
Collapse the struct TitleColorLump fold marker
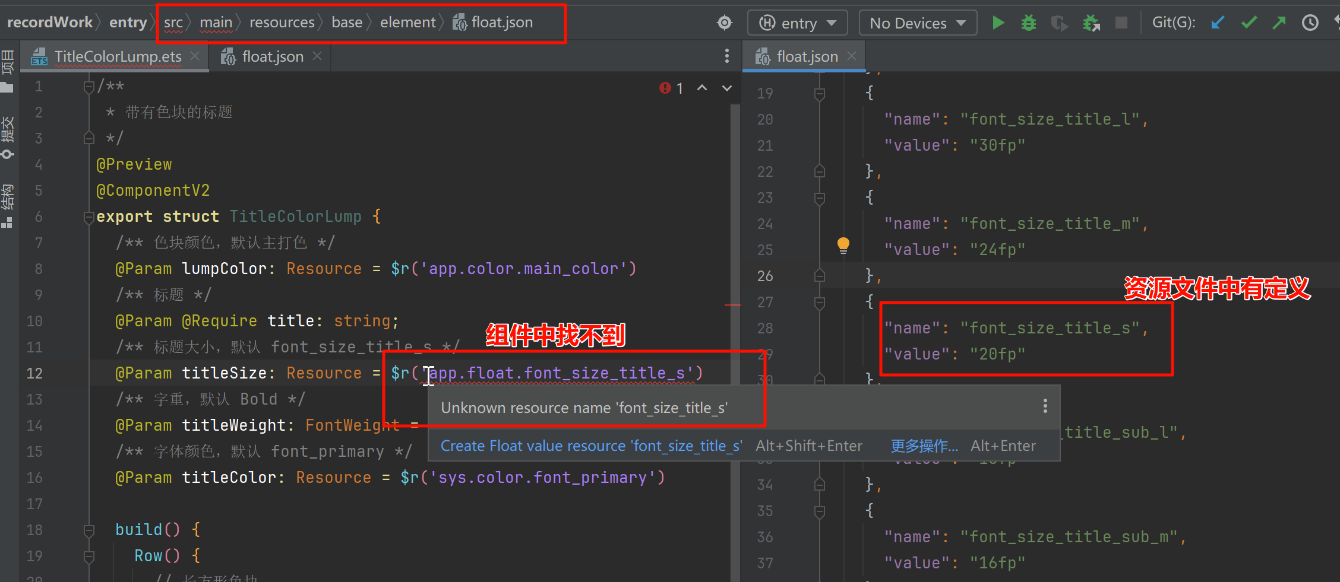pos(89,217)
